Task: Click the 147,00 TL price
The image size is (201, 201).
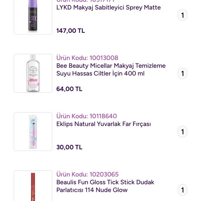Action: coord(70,31)
